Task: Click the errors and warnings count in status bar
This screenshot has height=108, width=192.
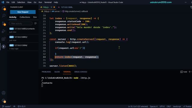Action: click(x=21, y=106)
